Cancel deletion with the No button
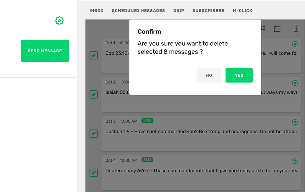Screen dimensions: 305x192 pos(209,76)
